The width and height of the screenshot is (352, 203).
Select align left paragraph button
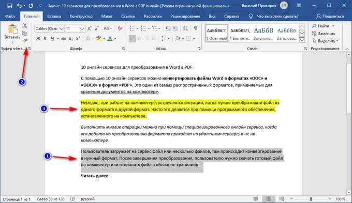pyautogui.click(x=132, y=39)
